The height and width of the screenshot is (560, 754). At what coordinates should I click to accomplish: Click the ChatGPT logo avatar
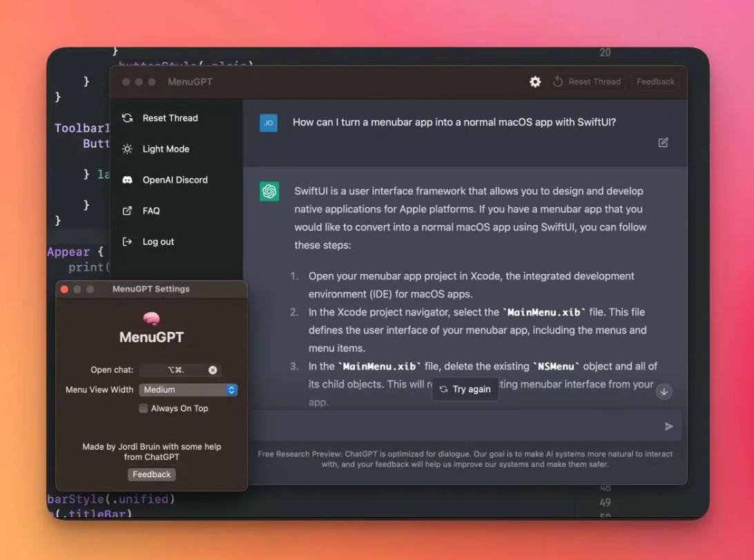pyautogui.click(x=269, y=191)
